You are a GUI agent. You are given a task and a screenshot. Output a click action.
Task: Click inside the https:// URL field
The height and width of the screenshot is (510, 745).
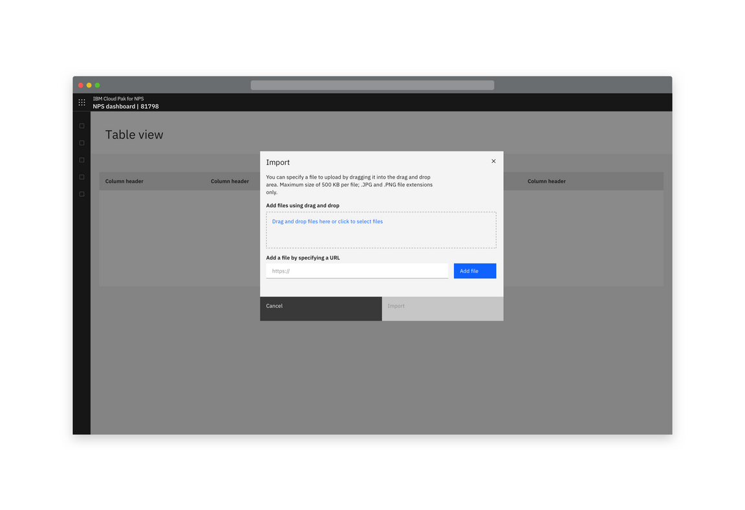click(x=357, y=271)
